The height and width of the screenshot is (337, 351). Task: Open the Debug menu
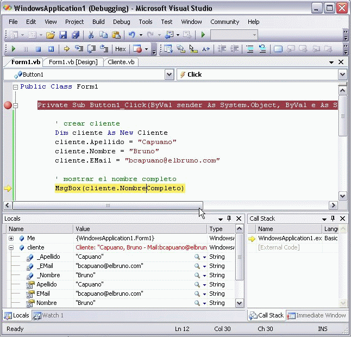click(x=122, y=22)
